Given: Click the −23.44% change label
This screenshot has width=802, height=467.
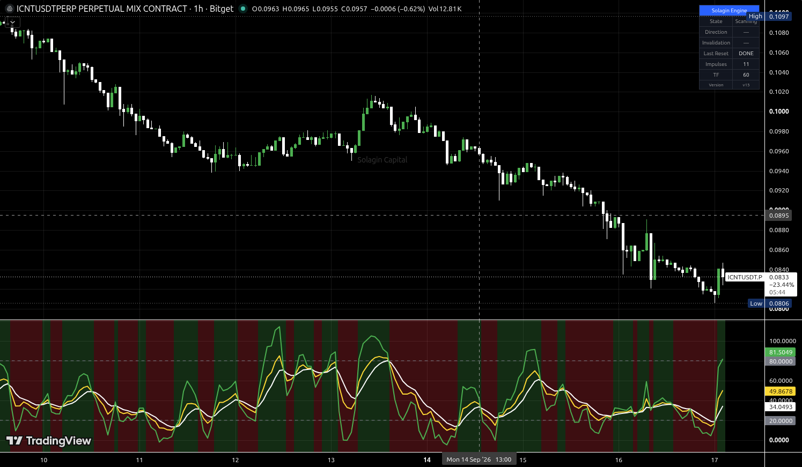Looking at the screenshot, I should tap(781, 285).
